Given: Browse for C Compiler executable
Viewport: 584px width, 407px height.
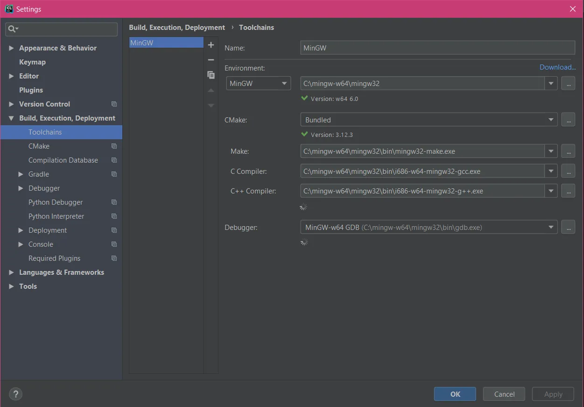Looking at the screenshot, I should [568, 171].
